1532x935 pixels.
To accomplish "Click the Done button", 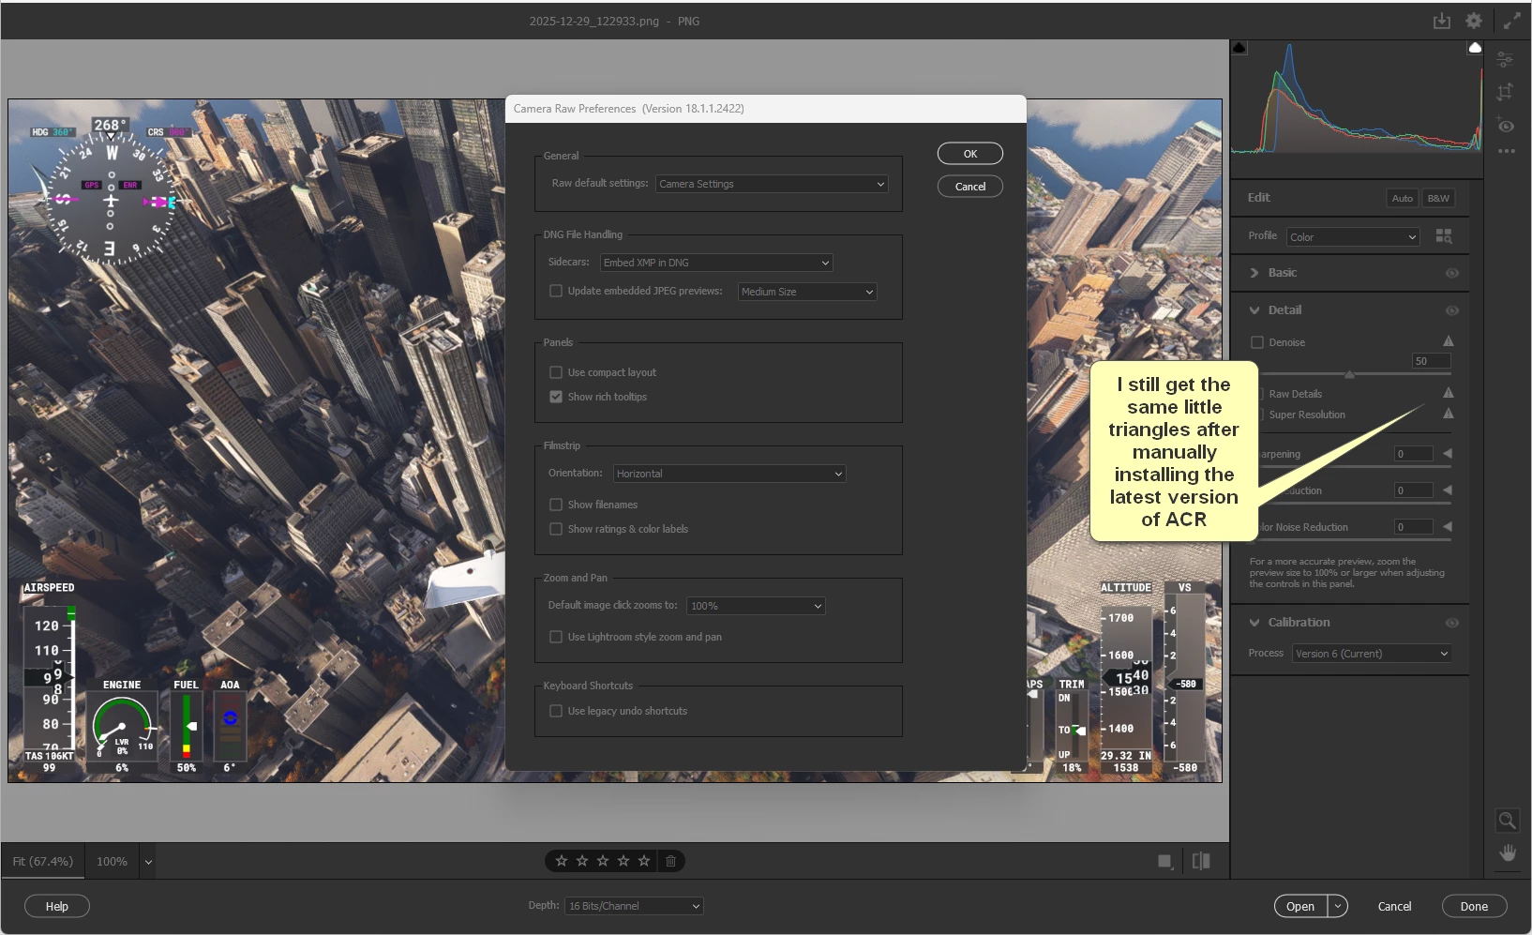I will click(x=1474, y=906).
